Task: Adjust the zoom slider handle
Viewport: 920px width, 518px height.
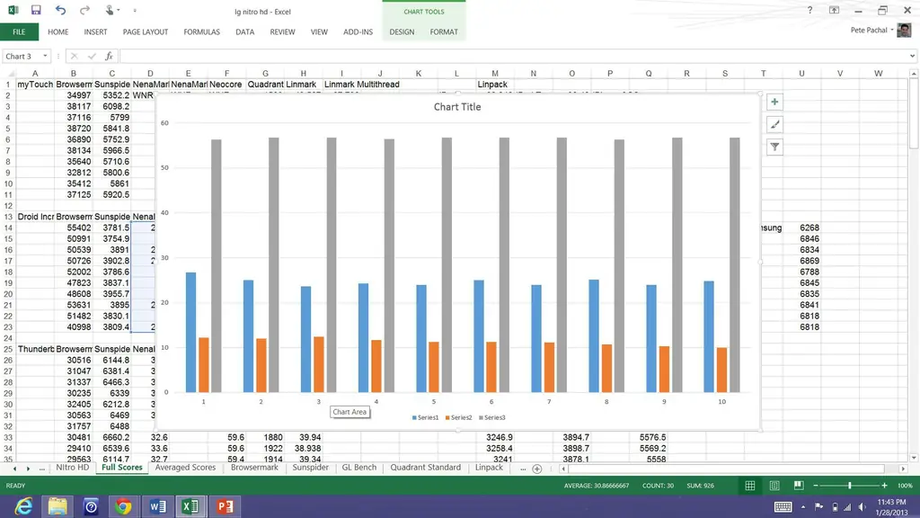Action: [850, 486]
